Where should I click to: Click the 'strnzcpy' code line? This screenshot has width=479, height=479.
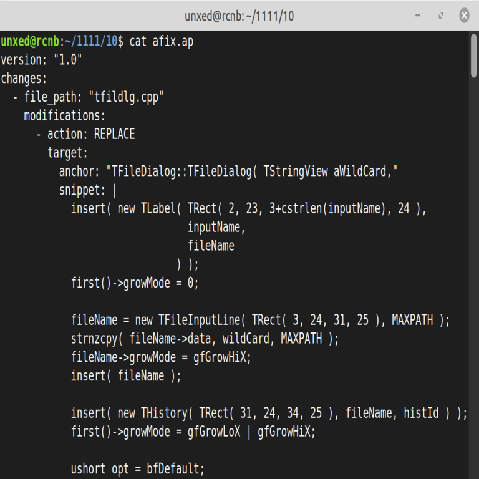[205, 339]
